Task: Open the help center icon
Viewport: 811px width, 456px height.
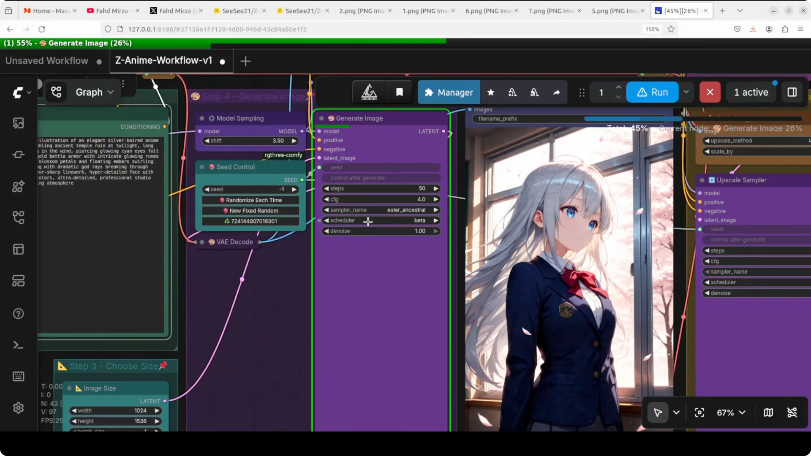Action: coord(18,314)
